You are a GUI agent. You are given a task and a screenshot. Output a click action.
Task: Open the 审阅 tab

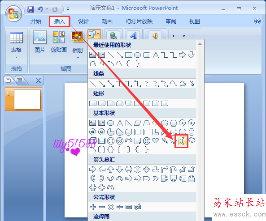coord(171,21)
